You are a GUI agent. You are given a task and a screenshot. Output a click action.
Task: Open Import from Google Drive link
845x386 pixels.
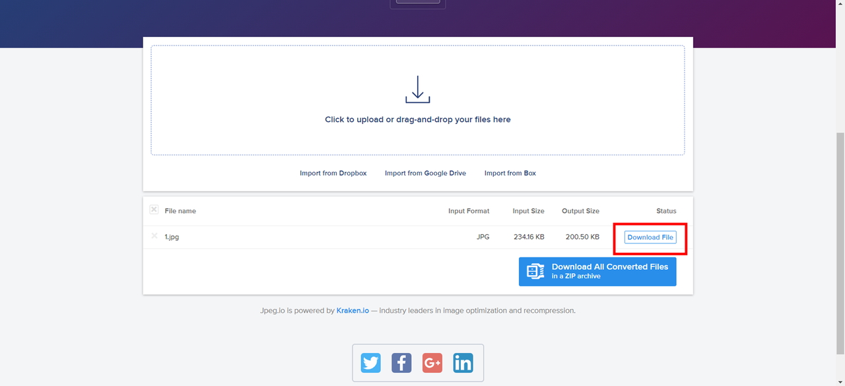coord(425,174)
